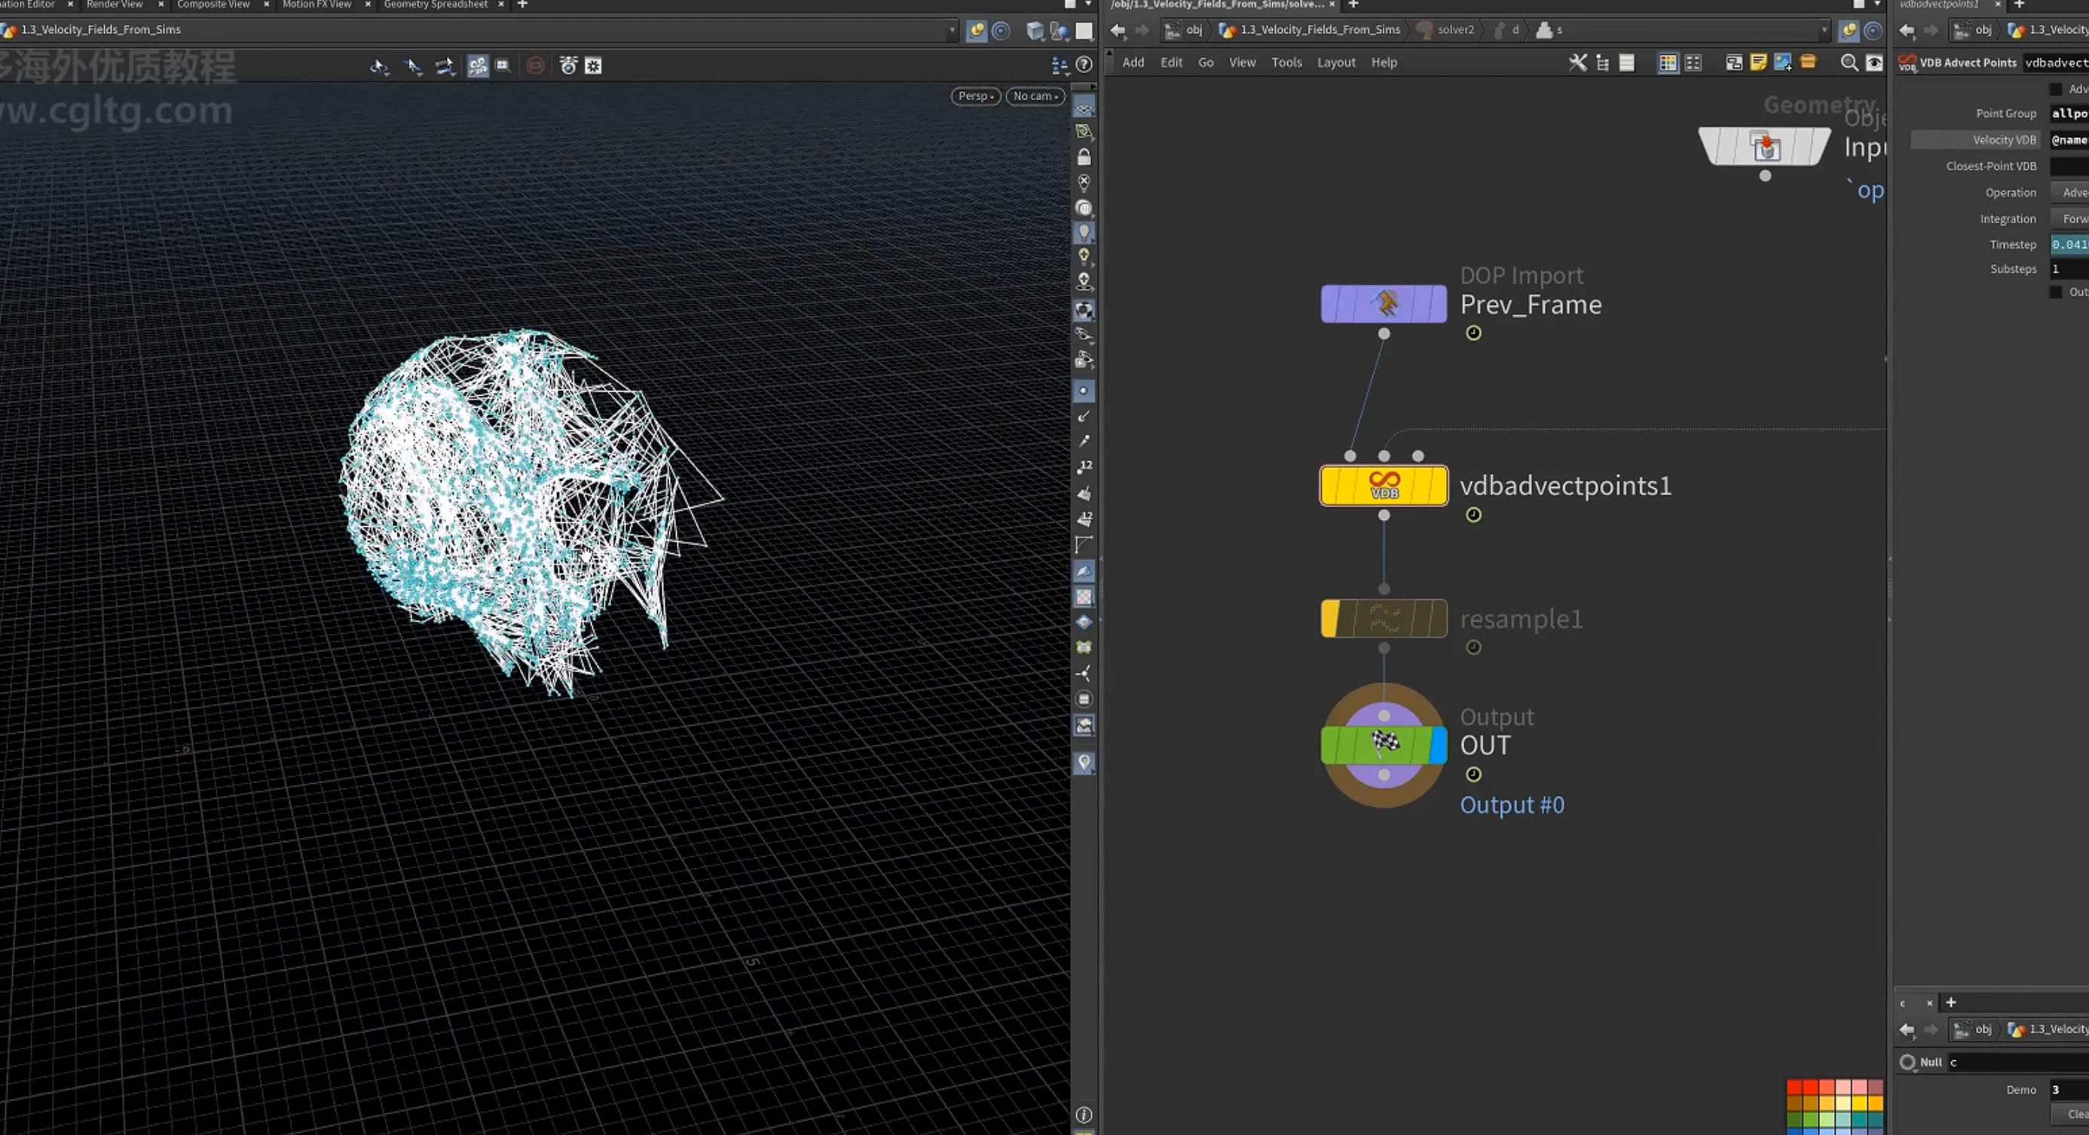The height and width of the screenshot is (1135, 2089).
Task: Pick bright red swatch in color palette
Action: click(1810, 1088)
